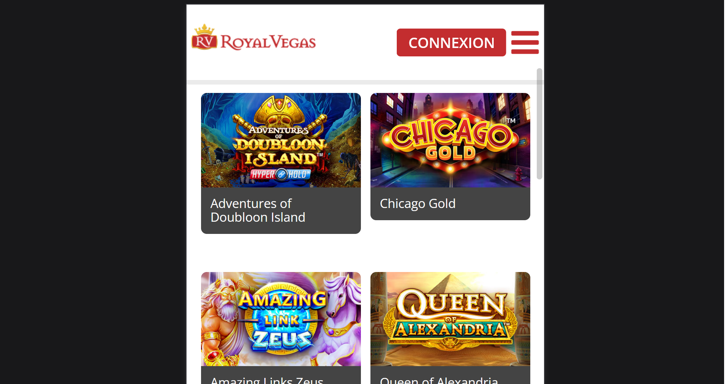This screenshot has height=384, width=726.
Task: Click the Hyper Hold badge on Doubloon Island
Action: [280, 174]
